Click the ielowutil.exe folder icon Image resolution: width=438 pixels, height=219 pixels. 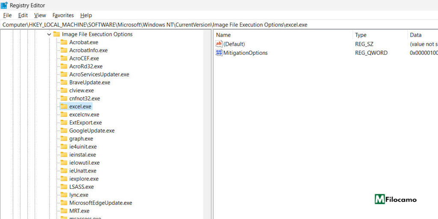[64, 163]
